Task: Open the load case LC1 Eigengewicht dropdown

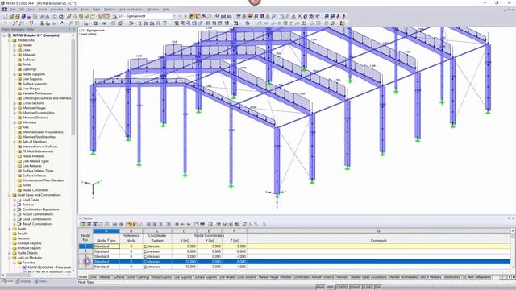Action: [174, 16]
